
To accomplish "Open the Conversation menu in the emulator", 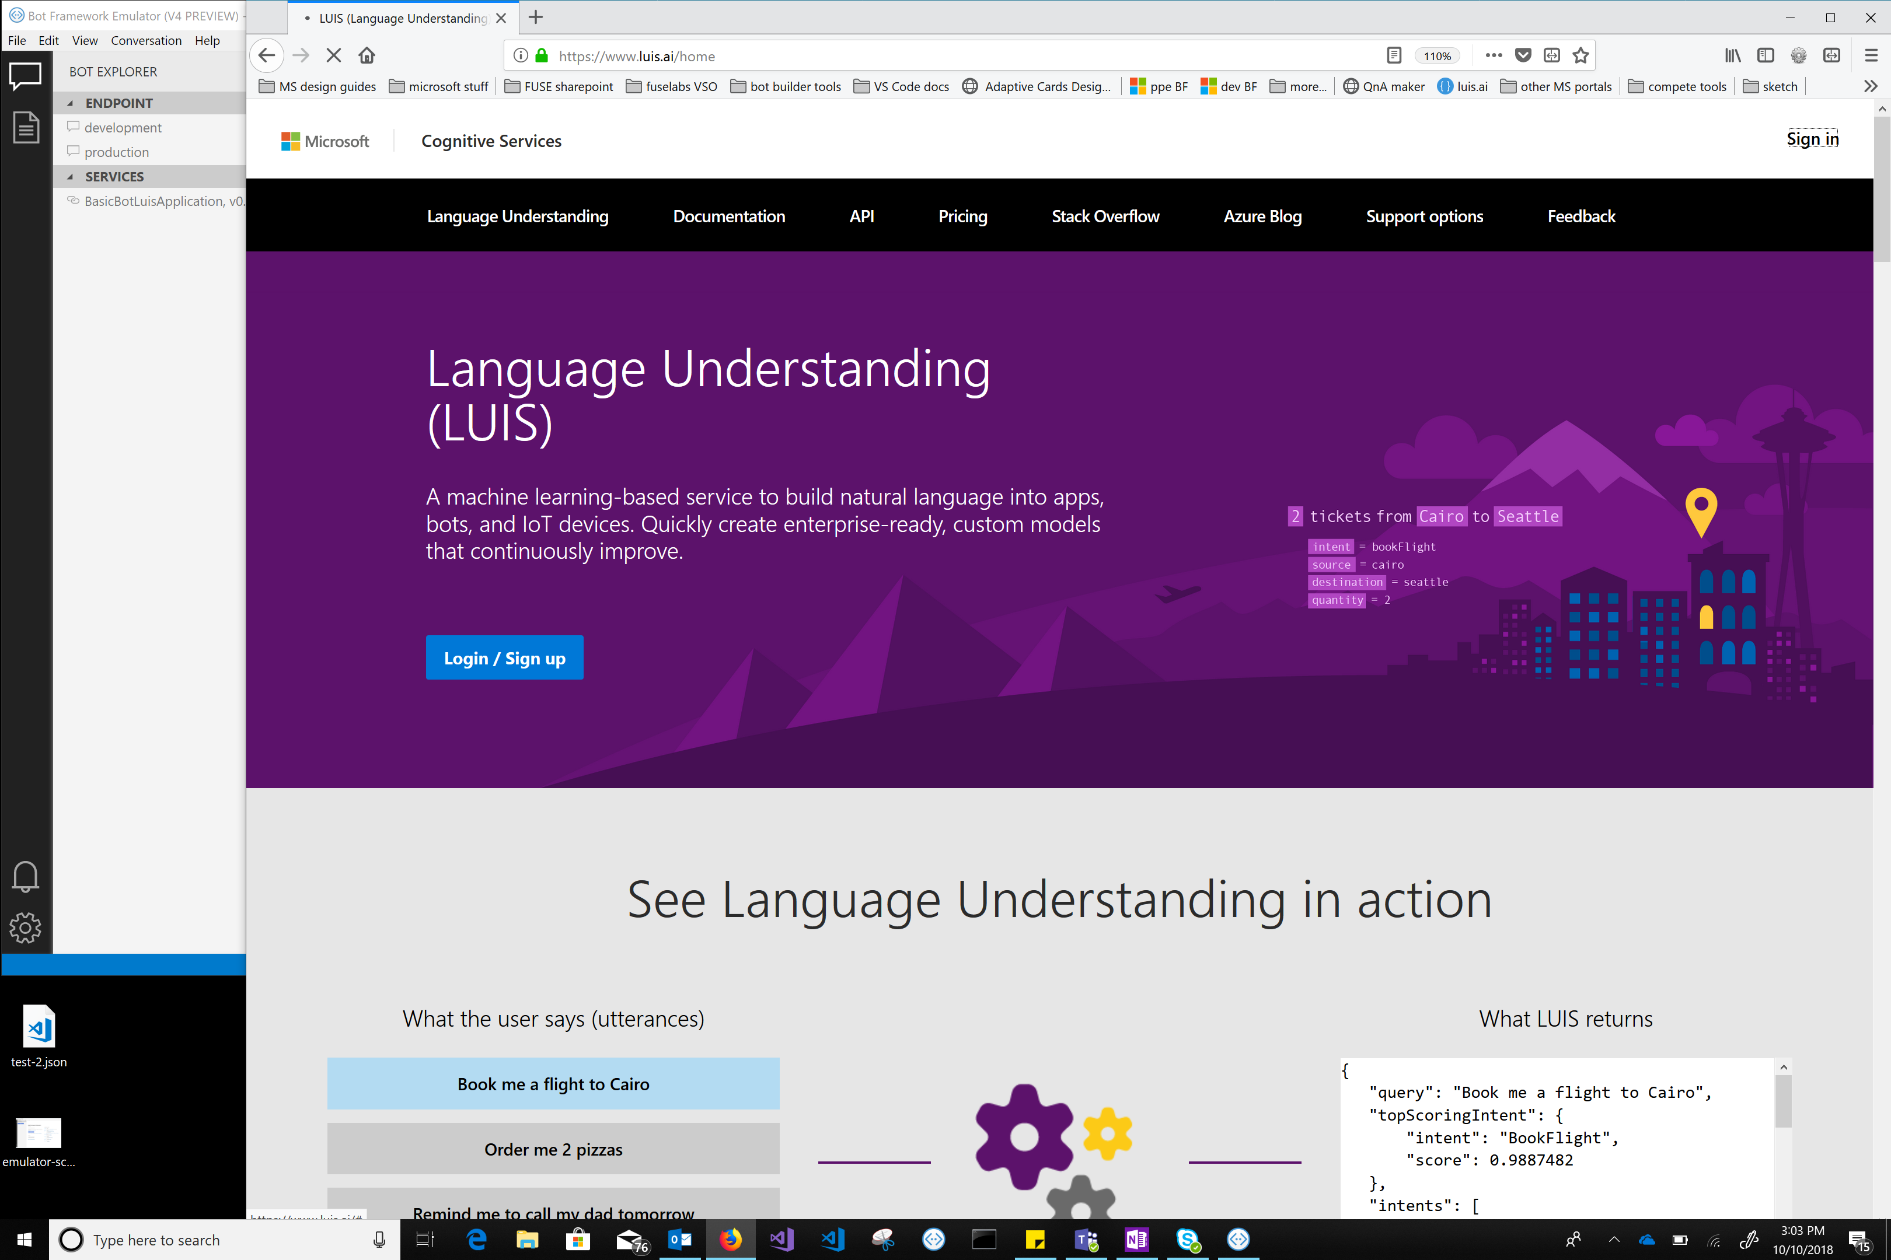I will (x=146, y=40).
